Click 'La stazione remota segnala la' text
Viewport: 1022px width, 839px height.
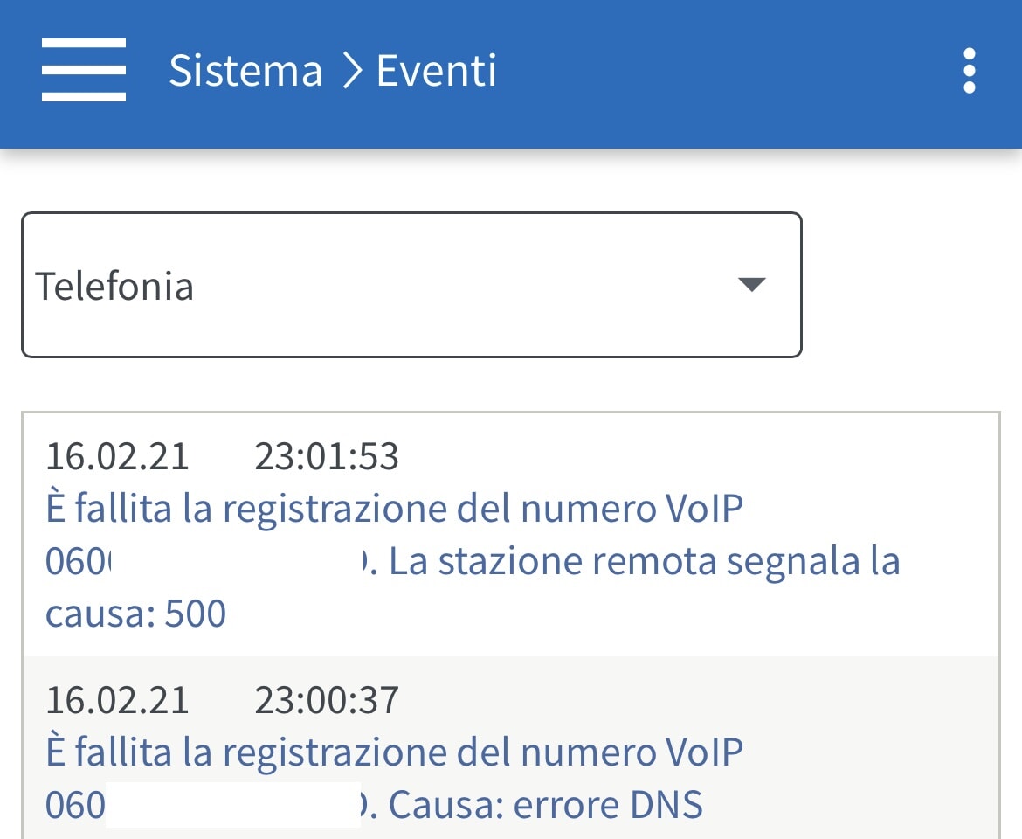coord(645,561)
